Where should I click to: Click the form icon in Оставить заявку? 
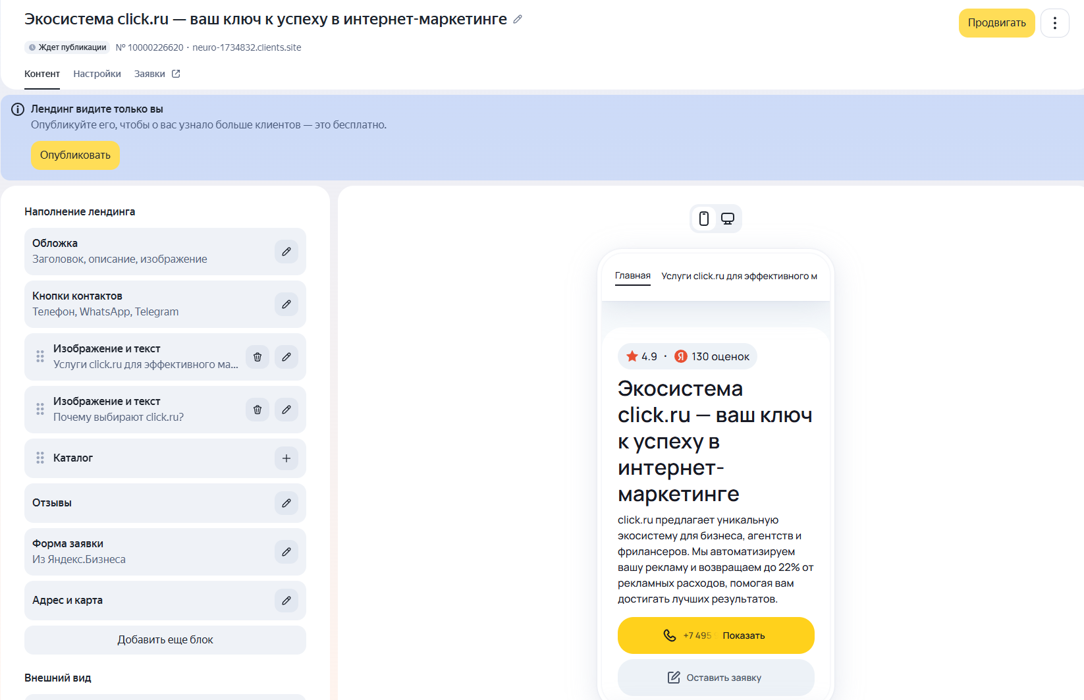[674, 678]
